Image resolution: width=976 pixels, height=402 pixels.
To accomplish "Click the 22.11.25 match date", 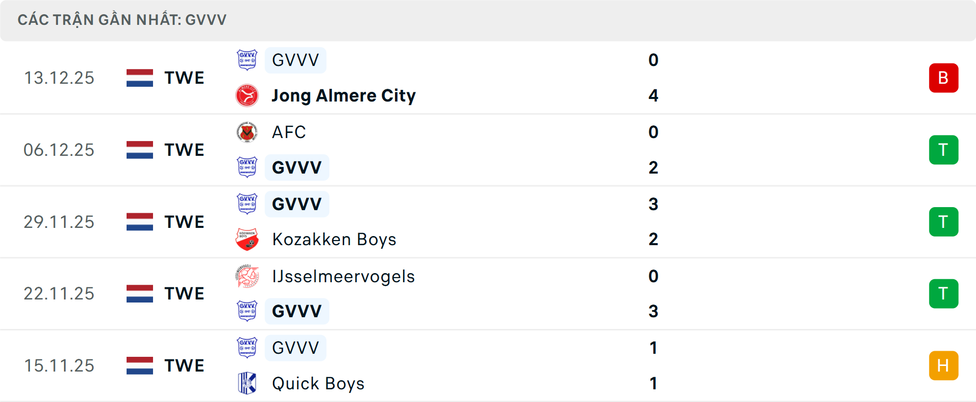I will point(59,293).
